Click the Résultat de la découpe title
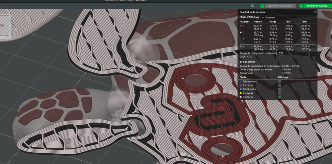 pyautogui.click(x=252, y=12)
